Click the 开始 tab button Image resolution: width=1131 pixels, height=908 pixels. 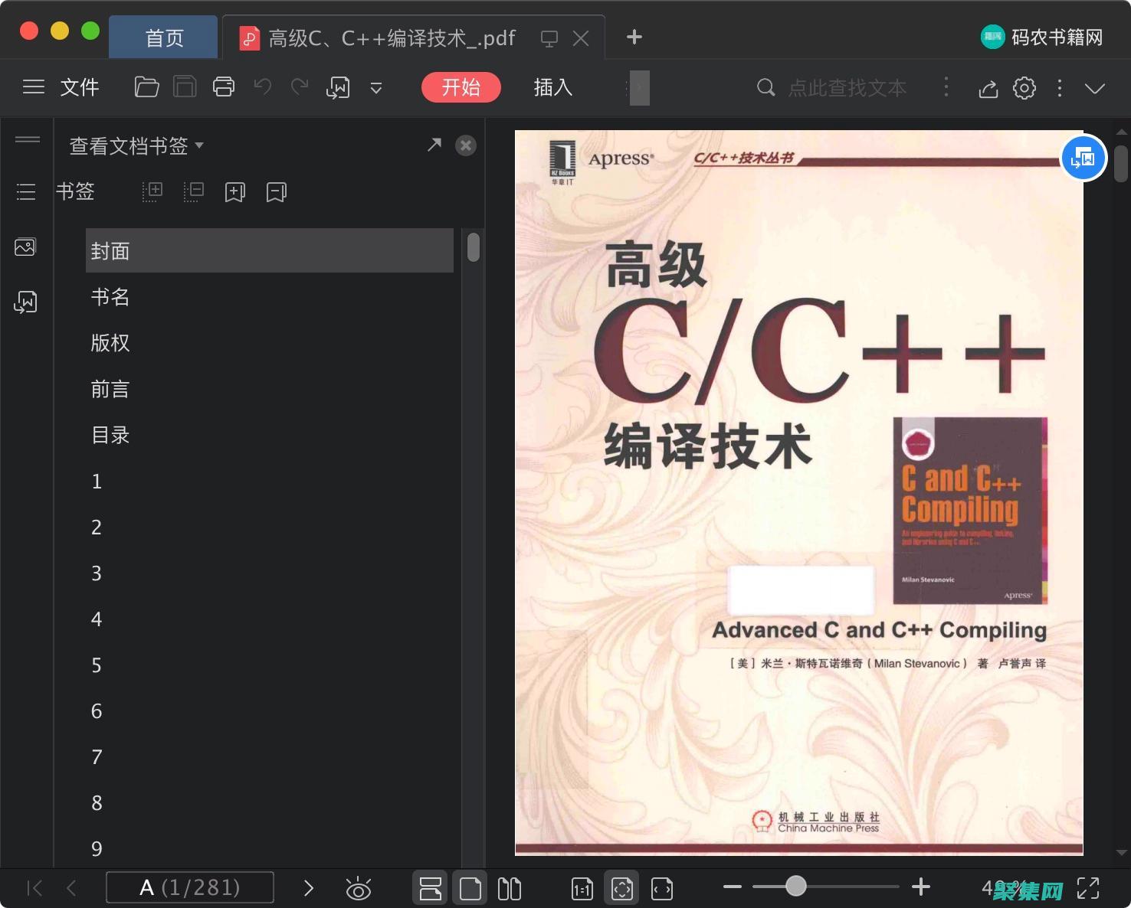[x=461, y=87]
